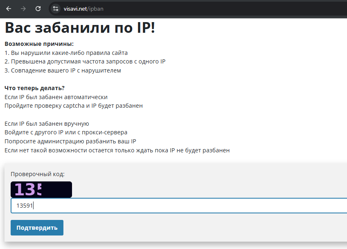Click the 'Попросите администрацию разбанить ваш IP' line

click(x=70, y=141)
